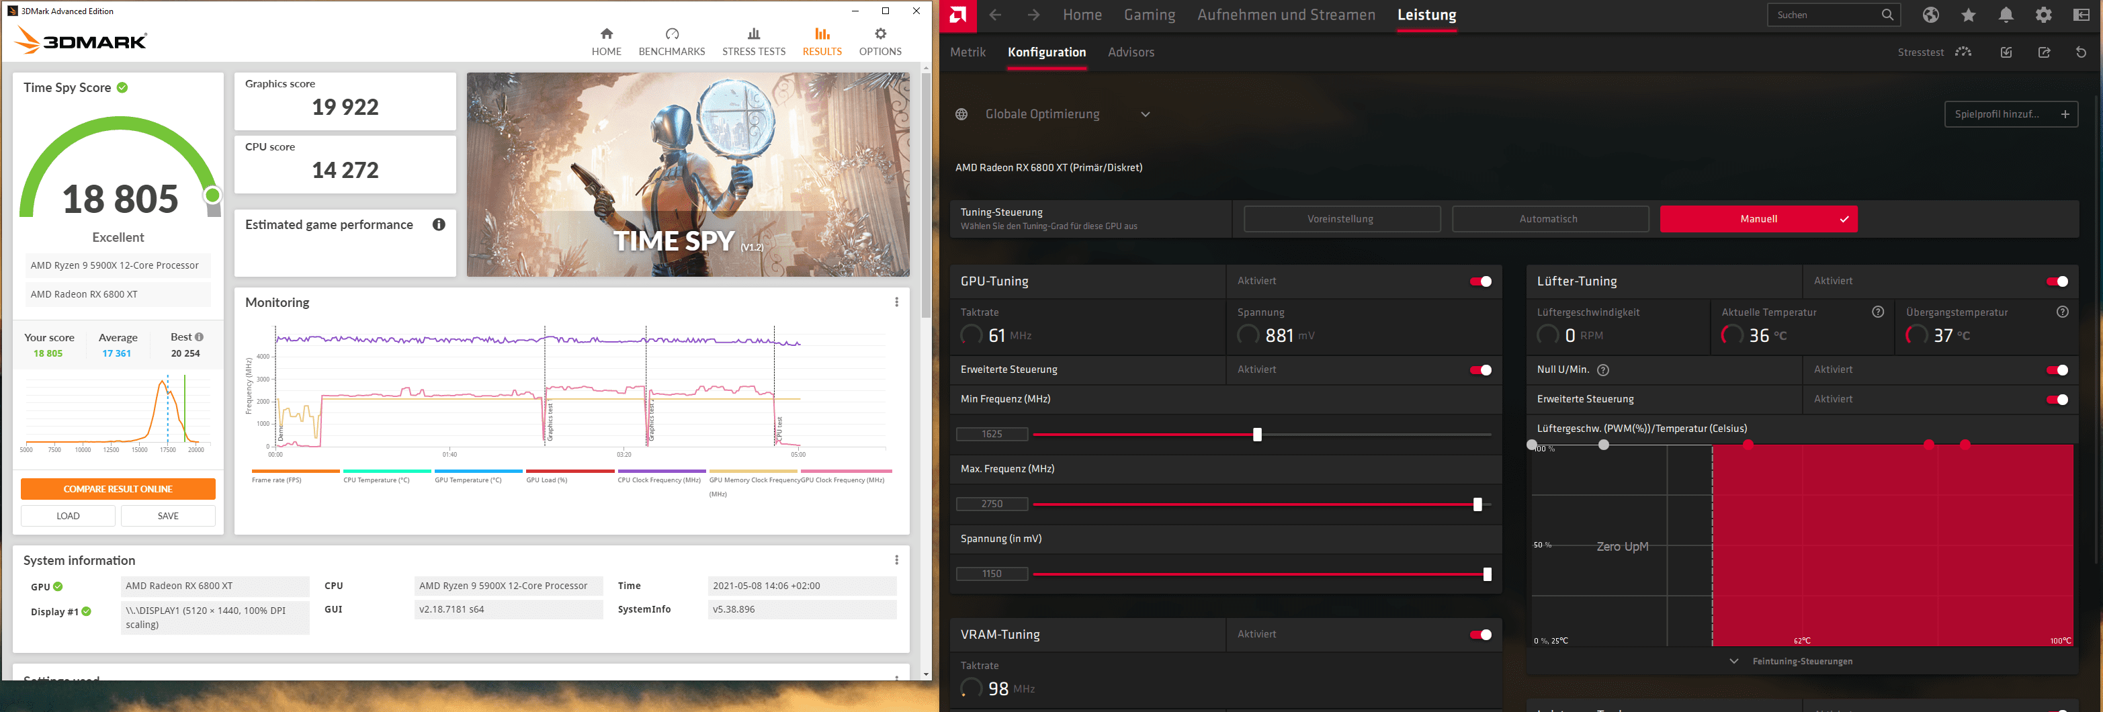Click the Null U/Min. help icon

point(1602,370)
